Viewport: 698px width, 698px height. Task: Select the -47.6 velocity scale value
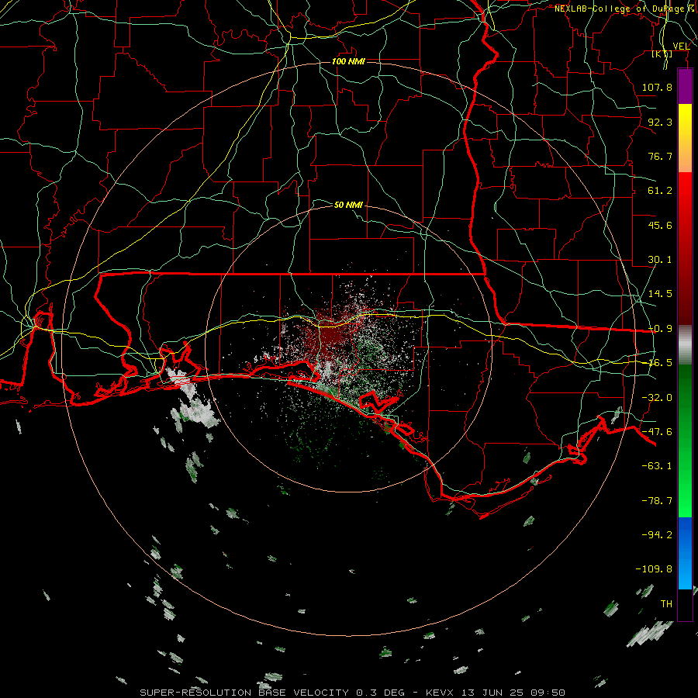[657, 432]
